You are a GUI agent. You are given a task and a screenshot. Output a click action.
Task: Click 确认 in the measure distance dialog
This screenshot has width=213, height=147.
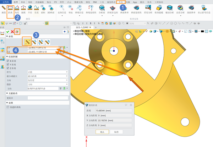[x=102, y=132]
